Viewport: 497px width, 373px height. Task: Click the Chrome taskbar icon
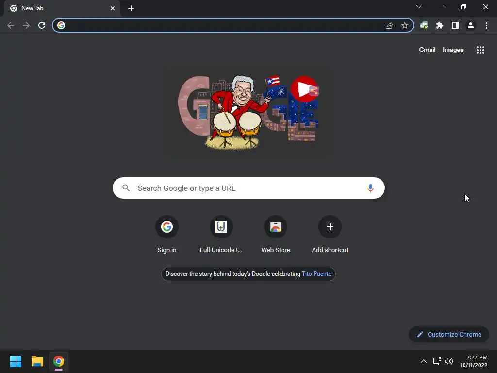point(59,361)
